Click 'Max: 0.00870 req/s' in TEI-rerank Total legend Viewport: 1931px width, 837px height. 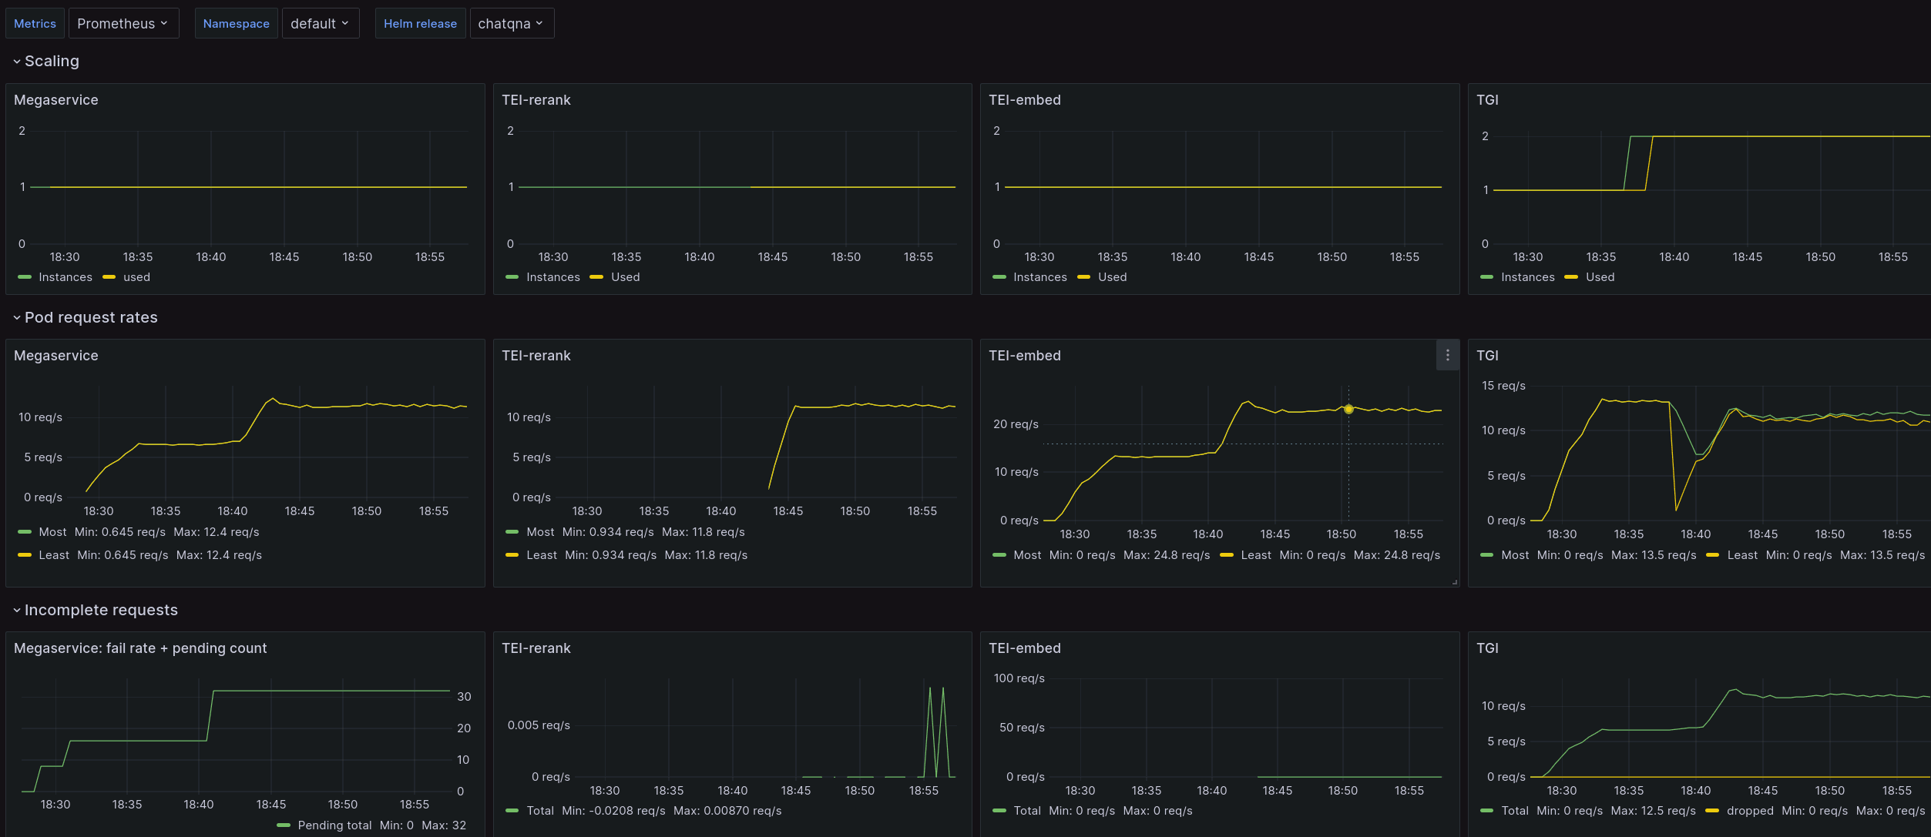point(727,811)
